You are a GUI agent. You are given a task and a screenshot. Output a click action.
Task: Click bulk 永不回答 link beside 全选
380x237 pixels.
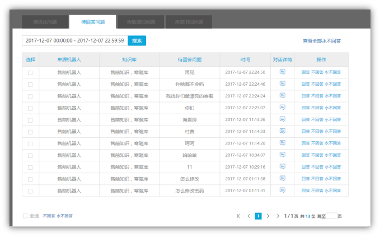pos(65,216)
